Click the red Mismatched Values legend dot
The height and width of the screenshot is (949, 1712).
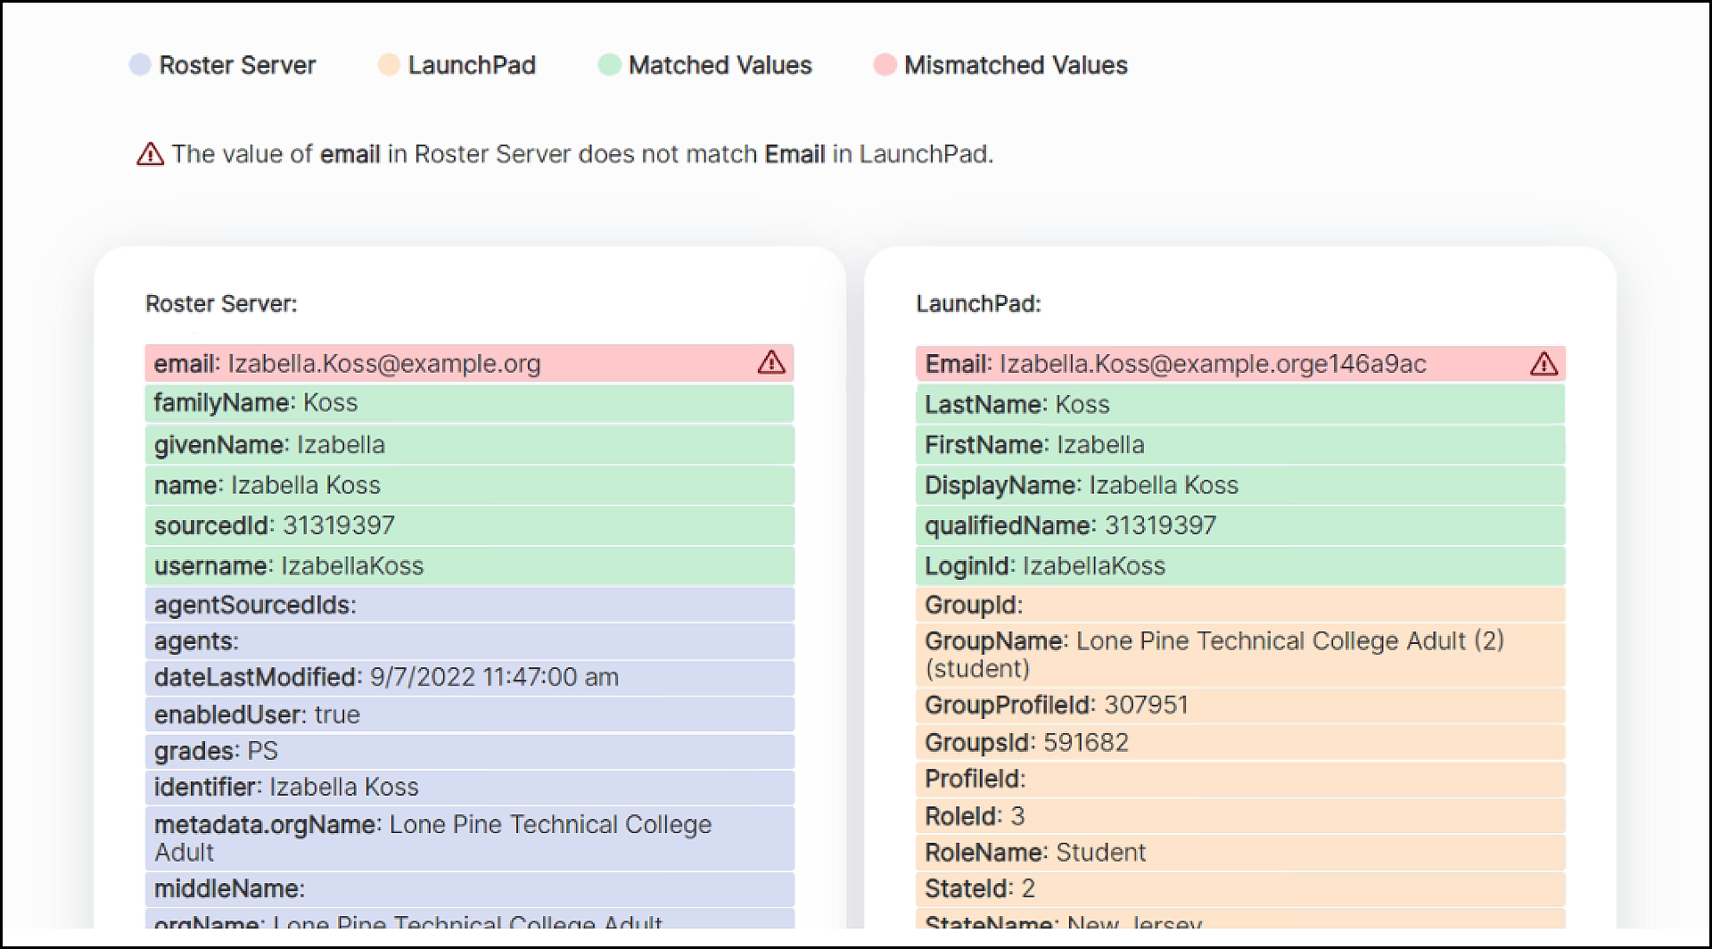pyautogui.click(x=884, y=64)
